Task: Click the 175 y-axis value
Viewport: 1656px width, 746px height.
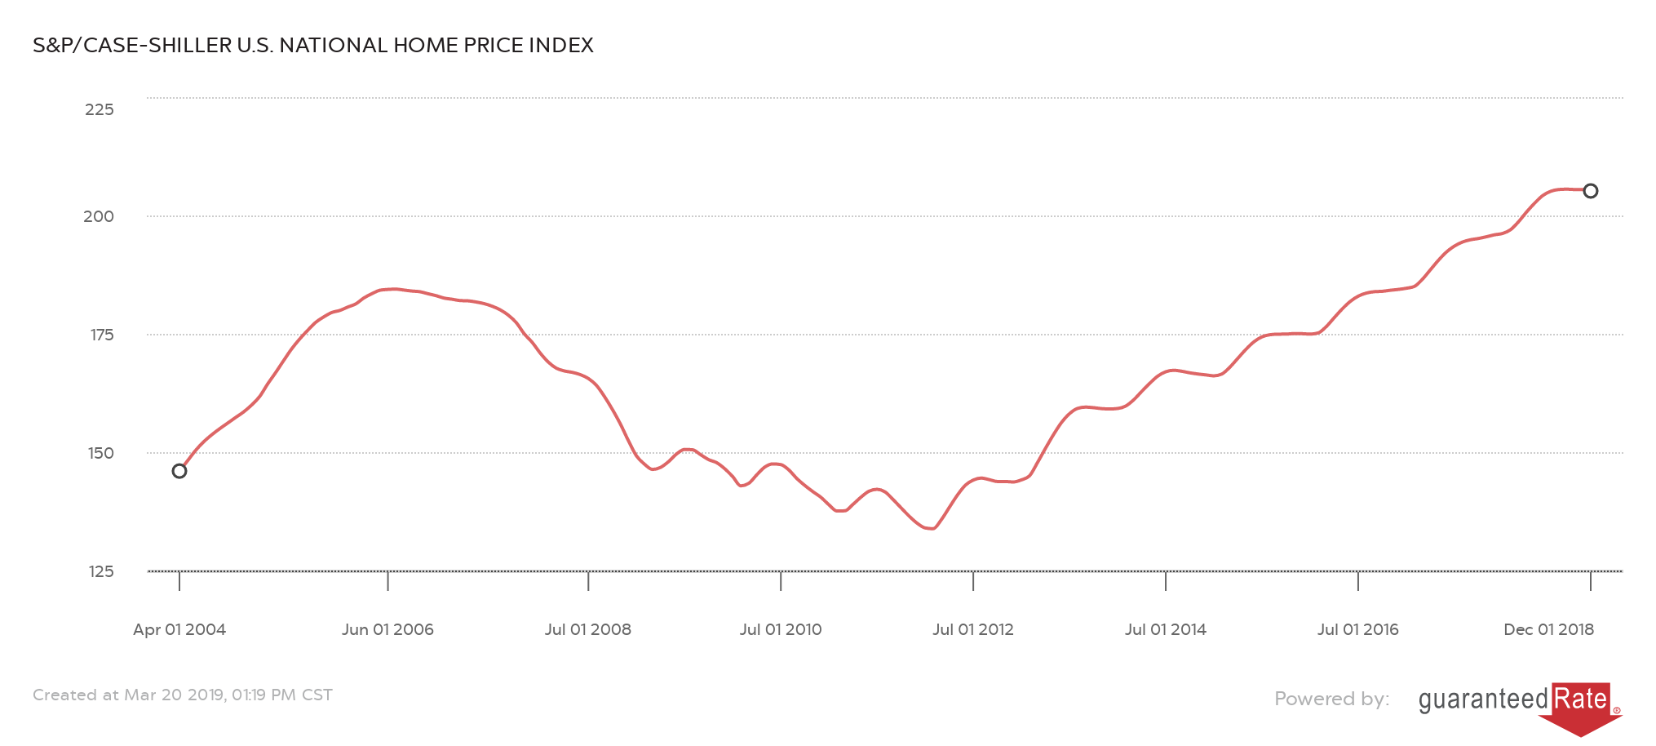Action: coord(101,335)
